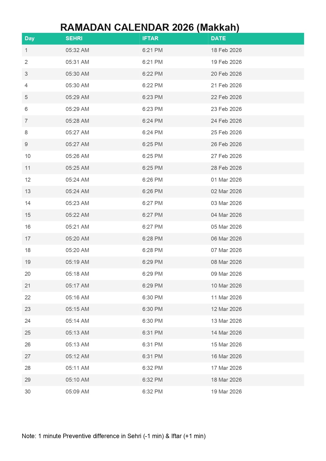Click the 14 Mar 2026 date cell
This screenshot has width=326, height=461.
coord(226,333)
